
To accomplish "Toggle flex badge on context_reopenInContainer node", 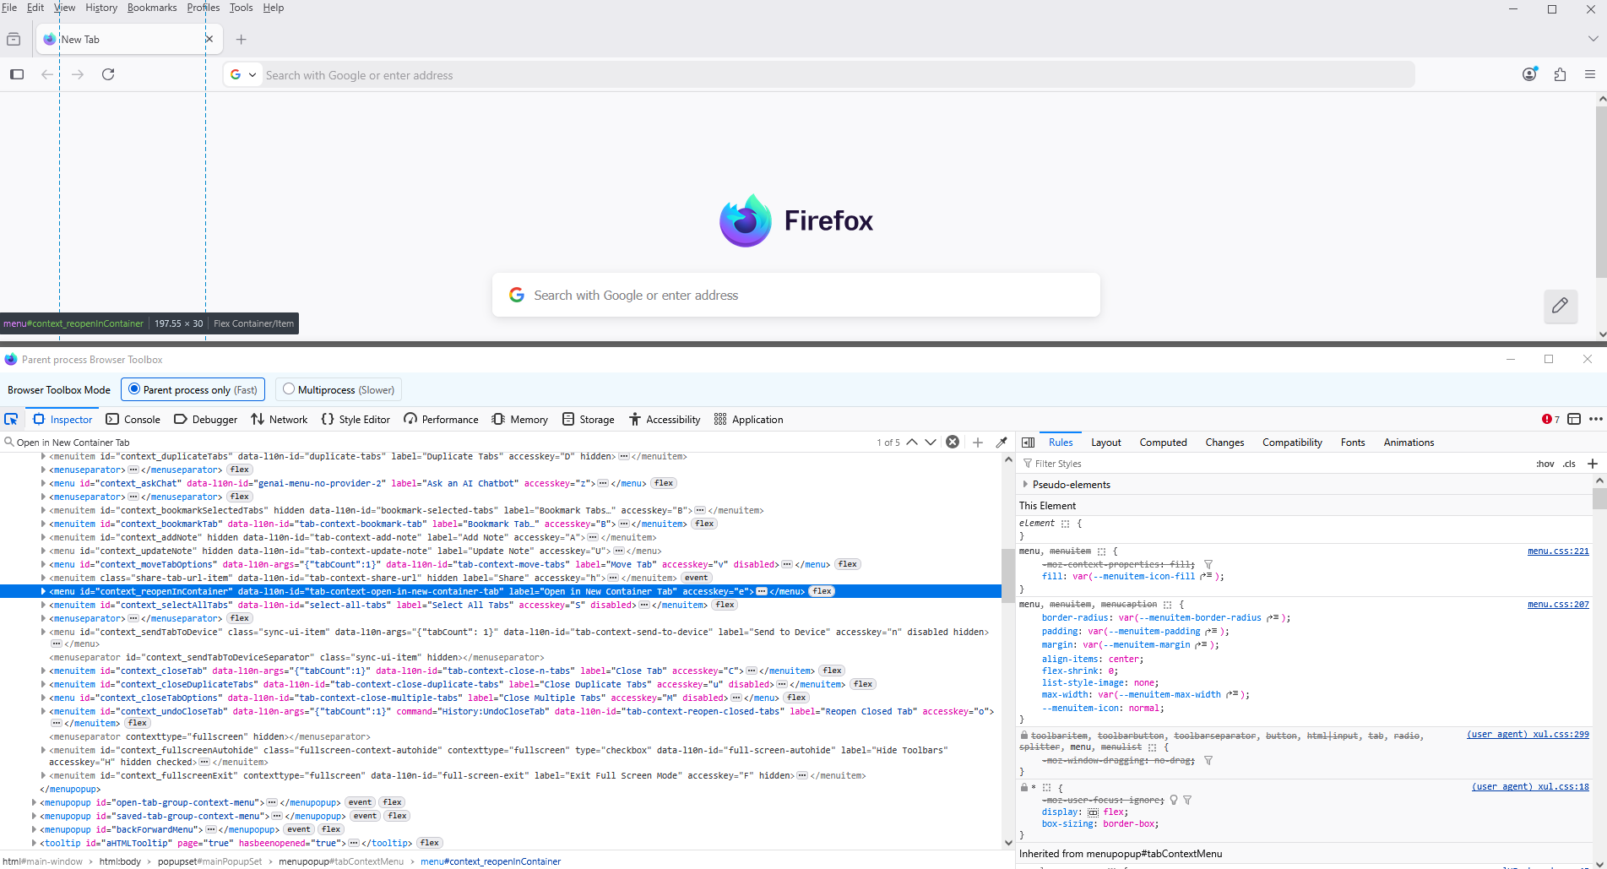I will coord(822,591).
